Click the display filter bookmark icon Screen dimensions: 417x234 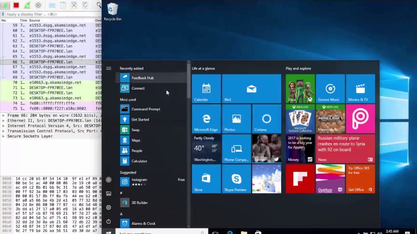click(x=3, y=14)
